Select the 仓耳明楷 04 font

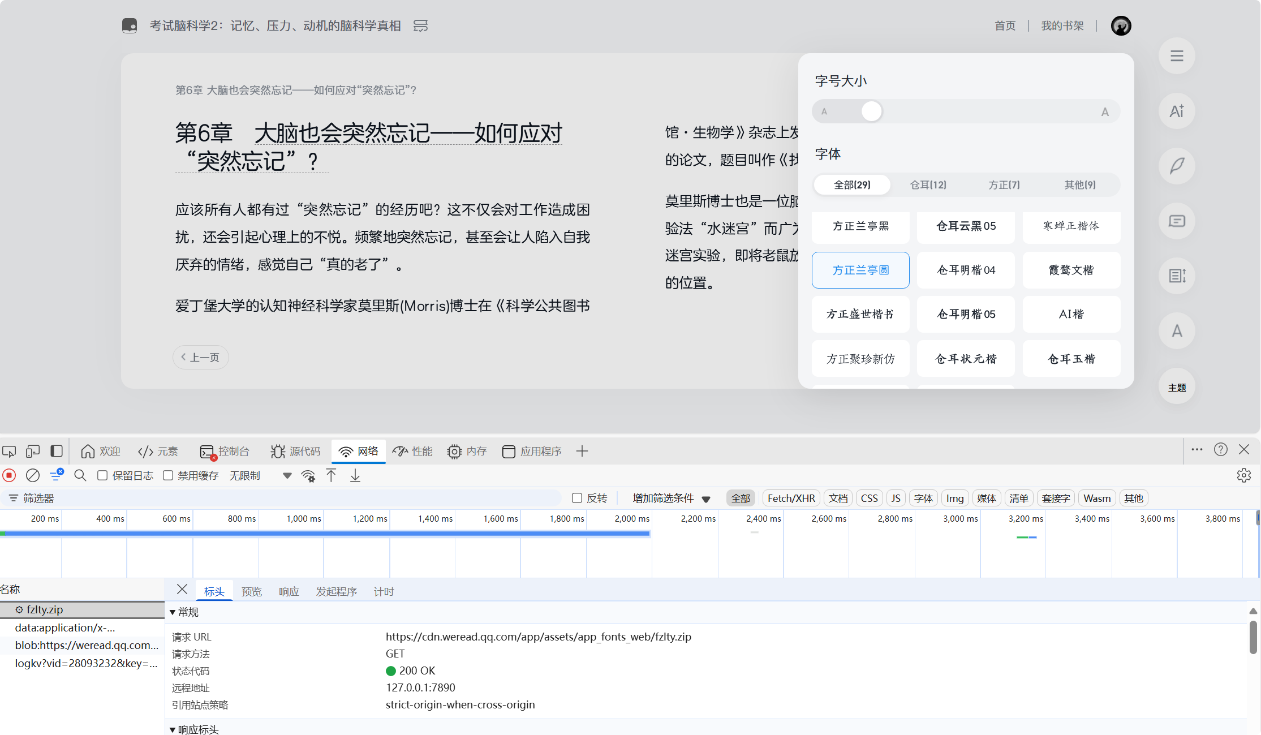[966, 270]
